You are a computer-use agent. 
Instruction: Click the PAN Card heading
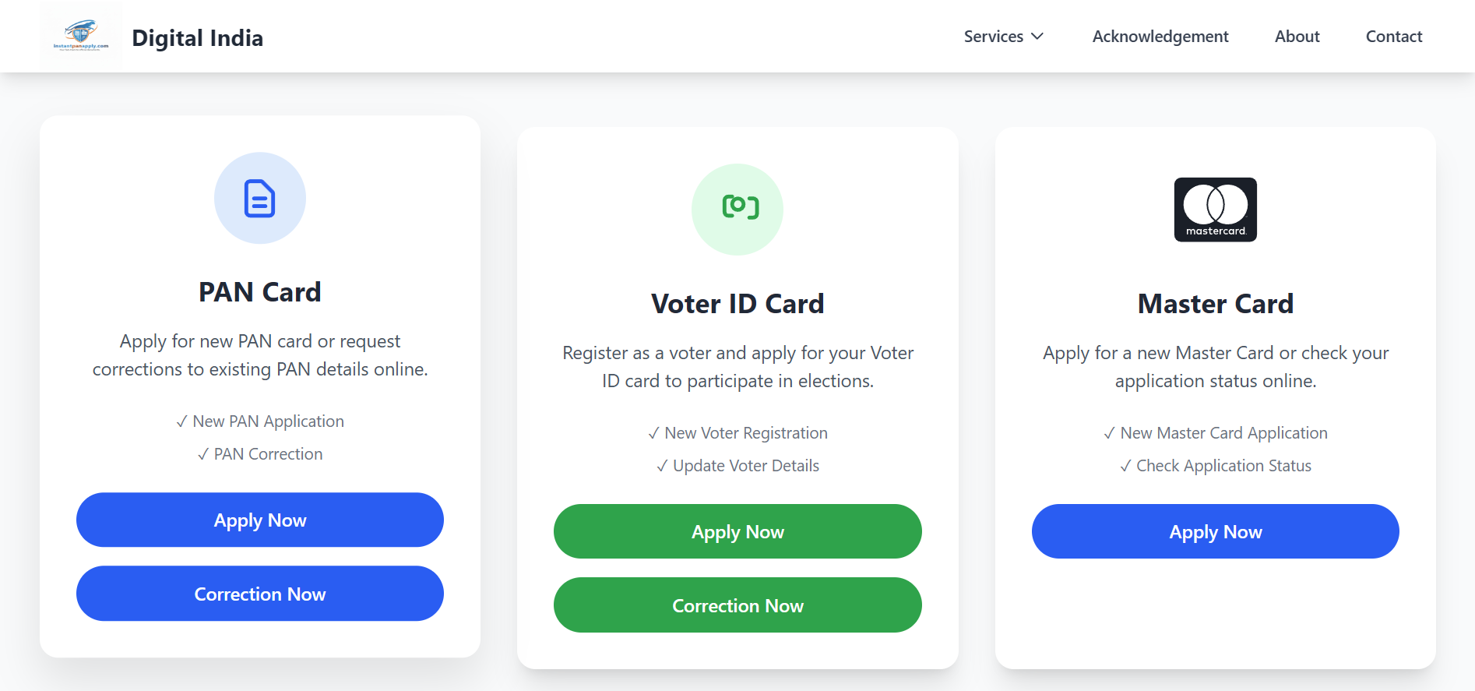pos(260,292)
